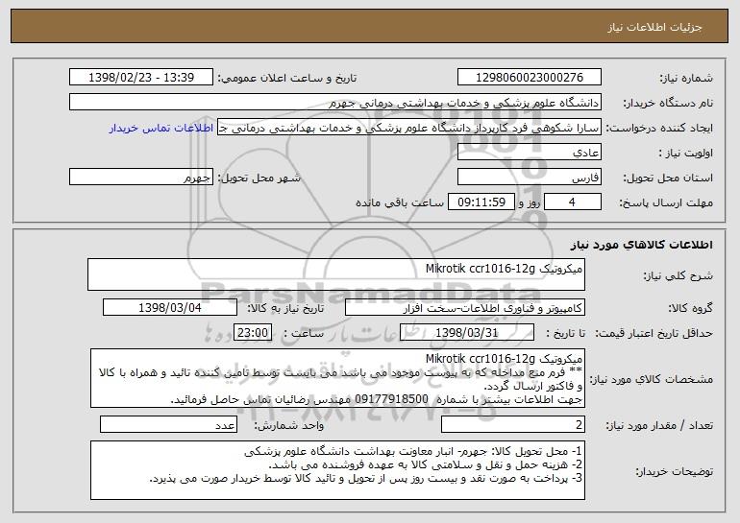The width and height of the screenshot is (740, 523).
Task: Click buyer note line 3 about پرداخت
Action: (x=366, y=478)
